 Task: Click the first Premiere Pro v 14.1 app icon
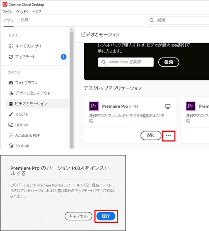pos(94,106)
